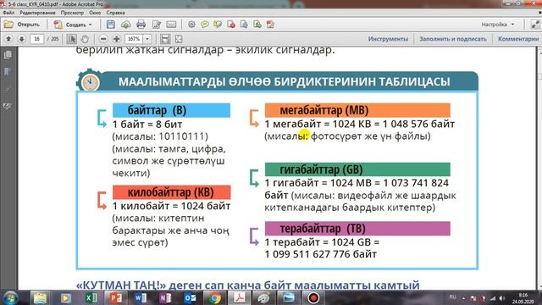Screen dimensions: 542x305
Task: Enable scrolling page-width view mode
Action: pos(165,39)
